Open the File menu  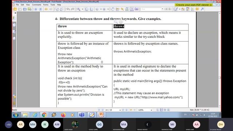tap(17, 5)
